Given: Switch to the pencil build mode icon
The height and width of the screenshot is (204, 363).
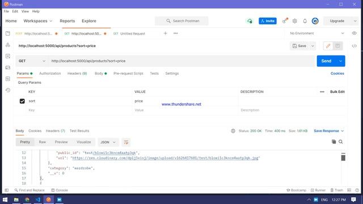Looking at the screenshot, I should pyautogui.click(x=328, y=46).
